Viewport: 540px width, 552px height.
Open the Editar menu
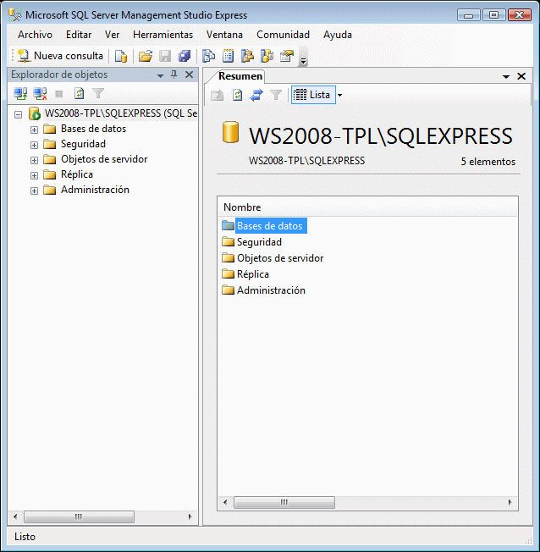pos(79,35)
